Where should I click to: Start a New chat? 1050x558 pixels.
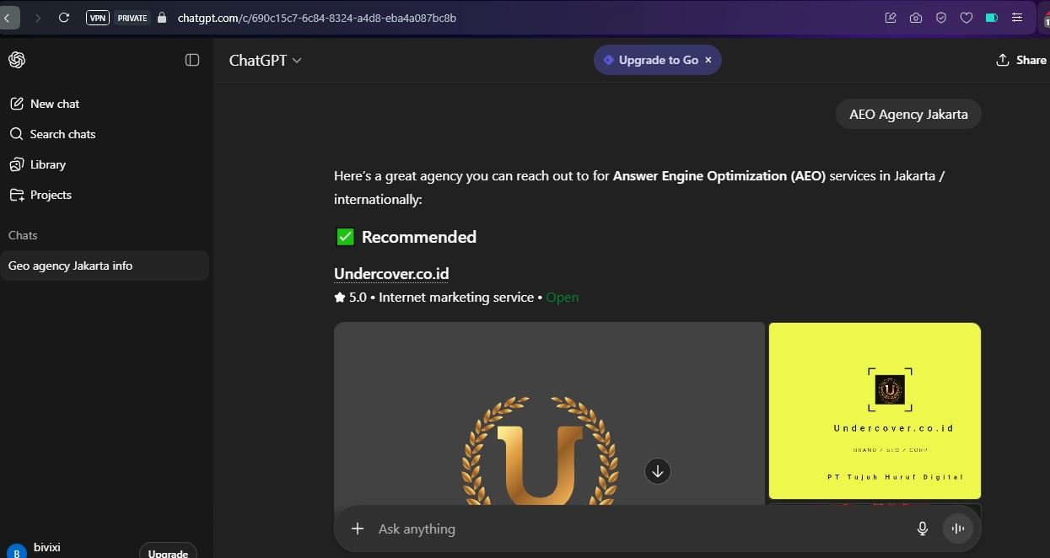point(55,104)
